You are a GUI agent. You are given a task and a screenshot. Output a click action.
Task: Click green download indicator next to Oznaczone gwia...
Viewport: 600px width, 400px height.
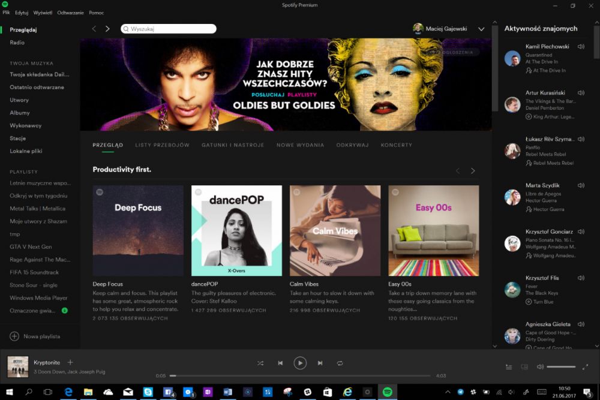pyautogui.click(x=65, y=311)
